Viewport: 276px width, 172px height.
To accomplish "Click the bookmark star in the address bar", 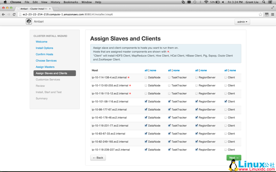I will pyautogui.click(x=260, y=14).
